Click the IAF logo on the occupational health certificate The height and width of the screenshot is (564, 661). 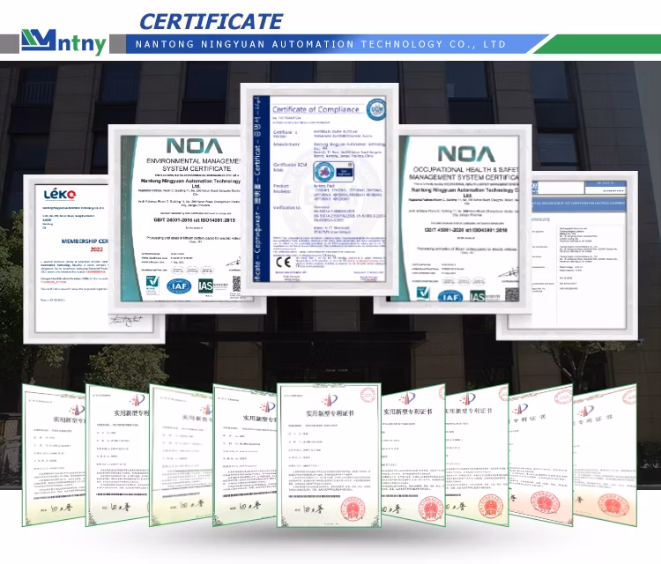coord(451,297)
